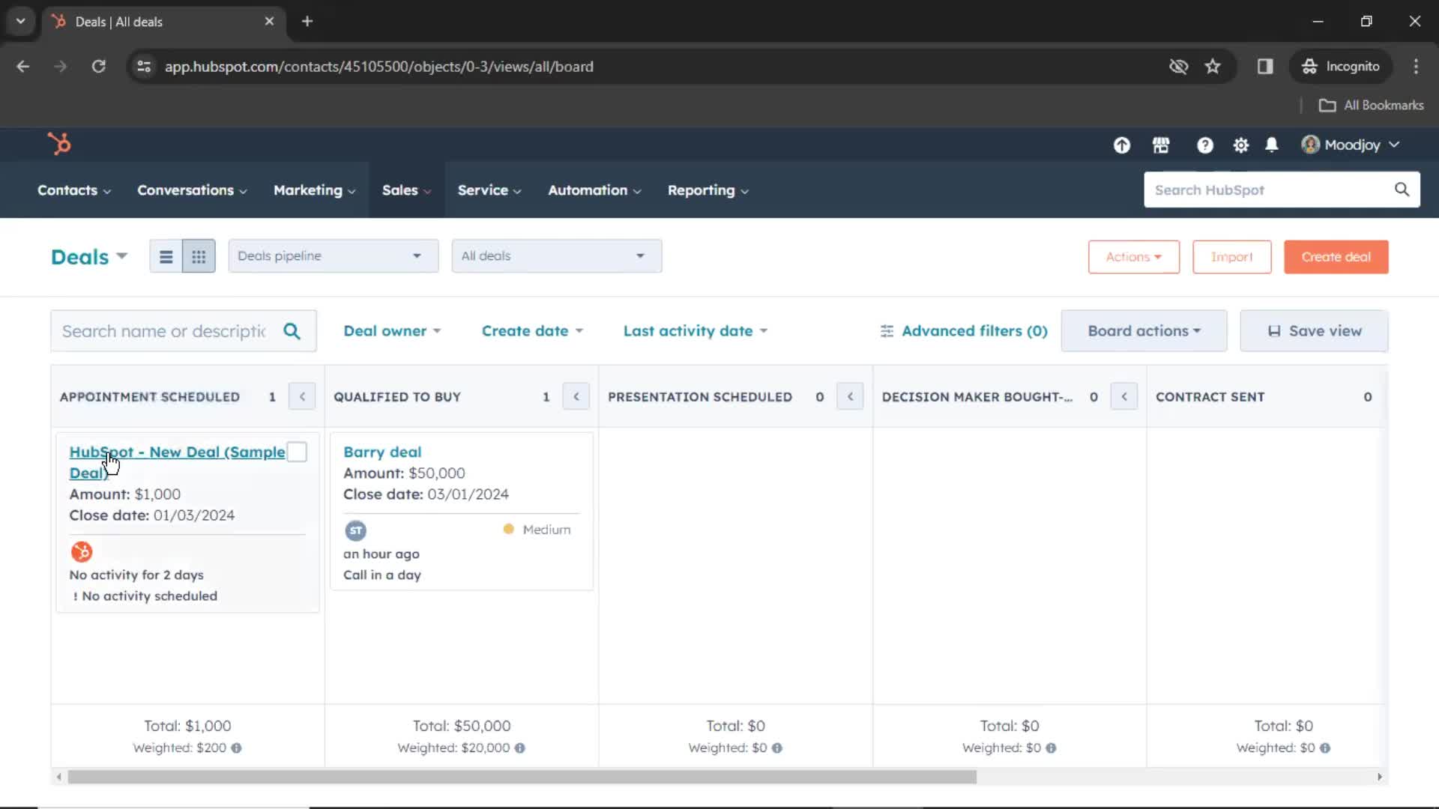This screenshot has width=1439, height=809.
Task: Click the Create deal button
Action: click(1336, 257)
